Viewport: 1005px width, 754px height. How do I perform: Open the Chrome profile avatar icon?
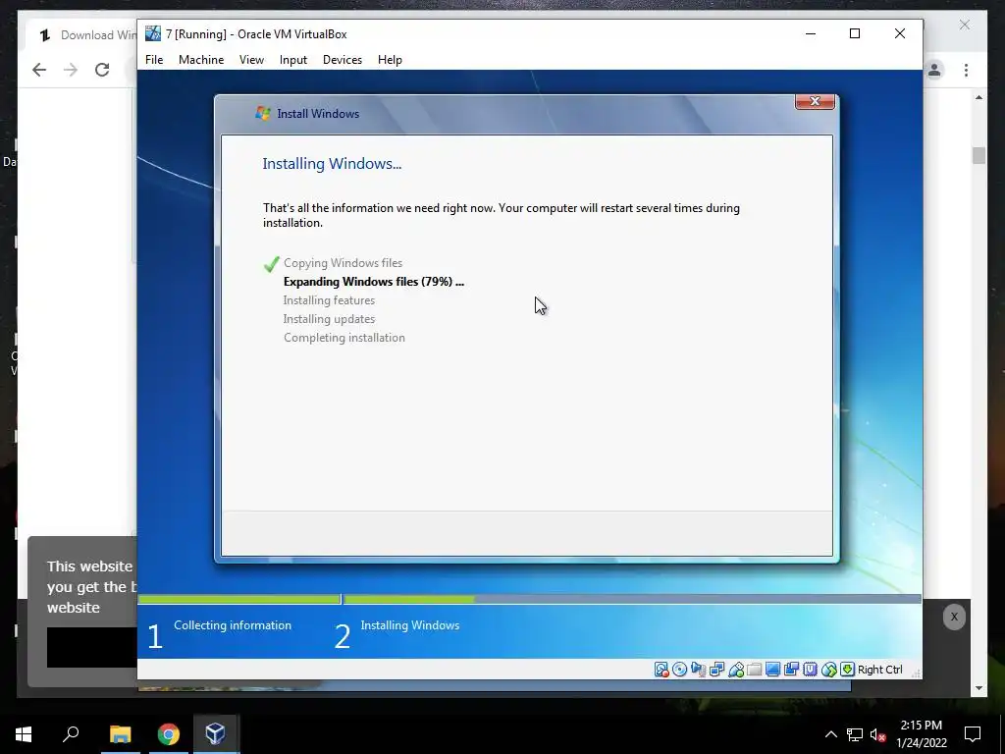click(x=934, y=70)
